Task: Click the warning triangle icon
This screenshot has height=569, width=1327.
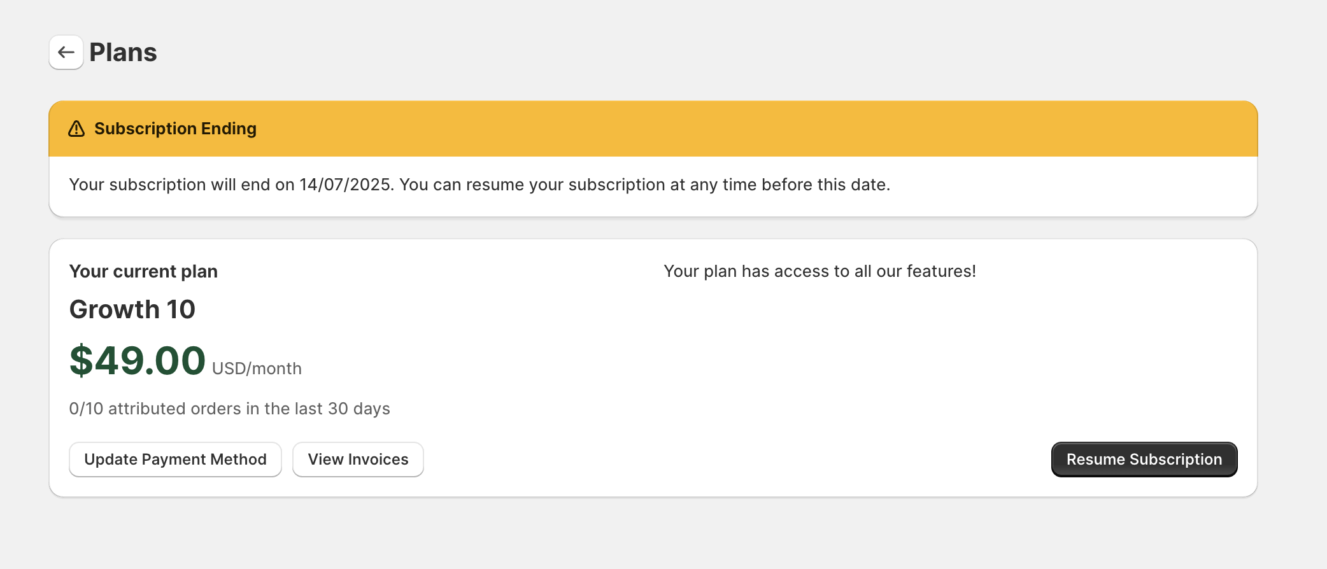Action: pyautogui.click(x=76, y=129)
